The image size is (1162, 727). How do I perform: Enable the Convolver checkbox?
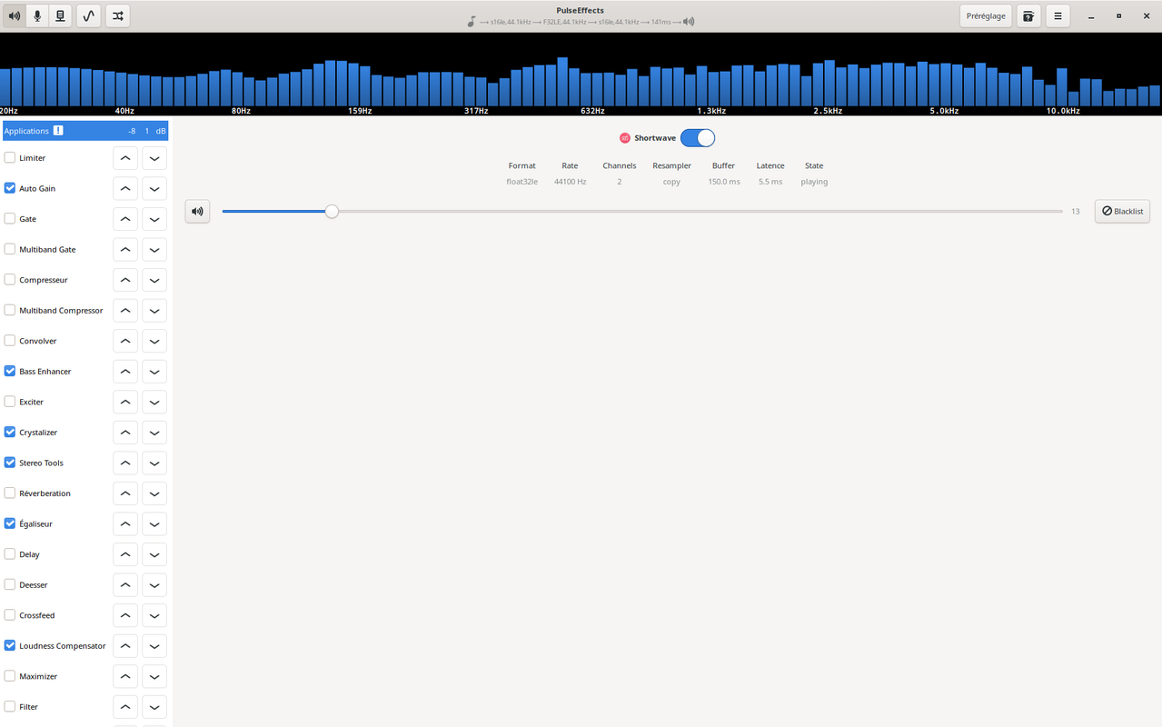pos(10,341)
